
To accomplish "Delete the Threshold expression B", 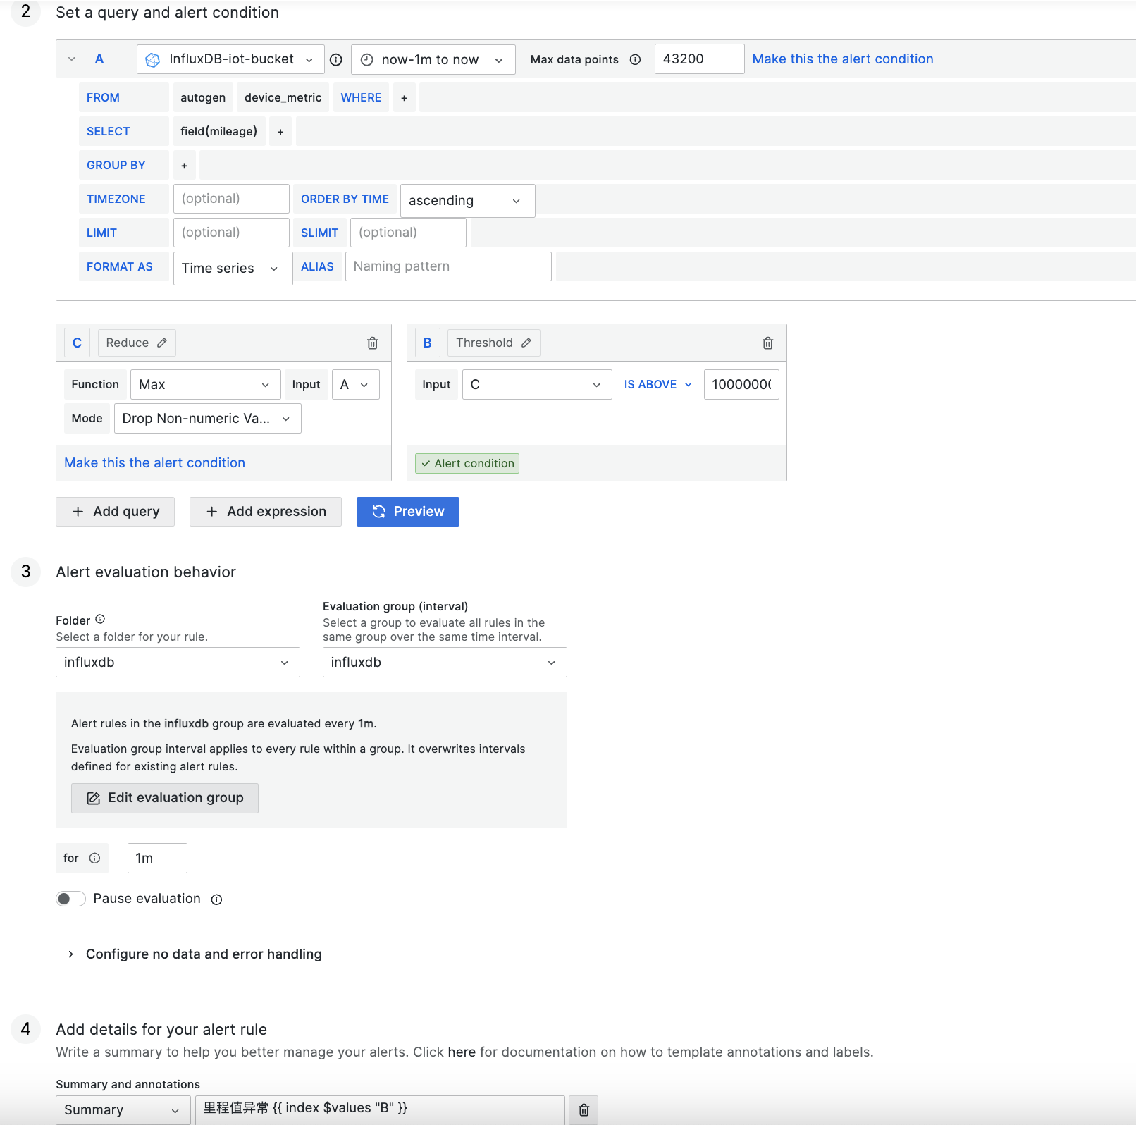I will pyautogui.click(x=768, y=343).
